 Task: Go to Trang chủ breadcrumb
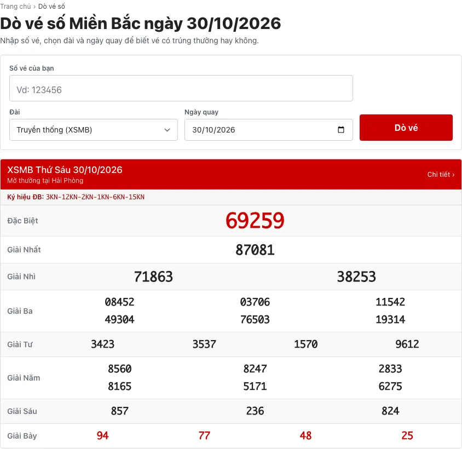(15, 6)
